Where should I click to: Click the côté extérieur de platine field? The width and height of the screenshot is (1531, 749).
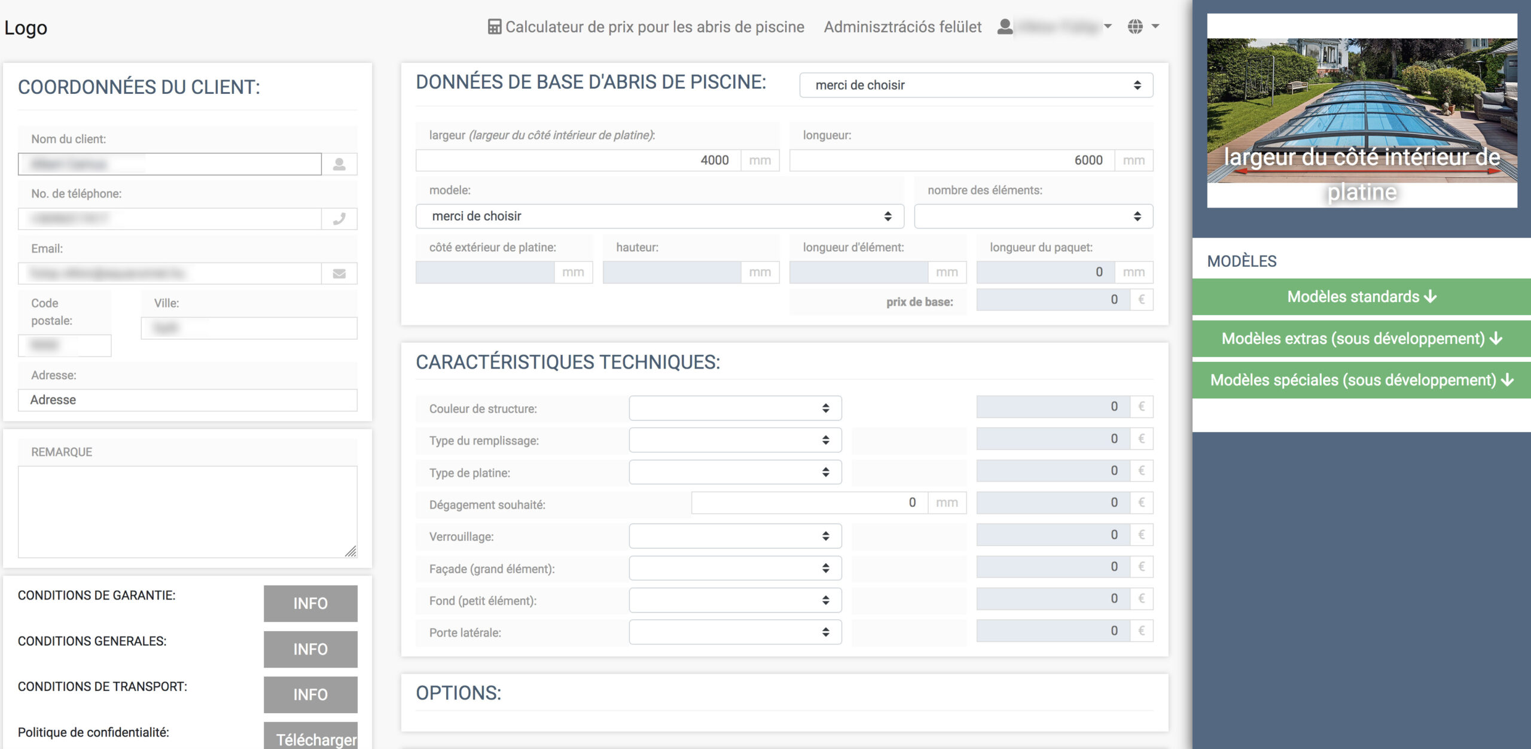tap(485, 272)
